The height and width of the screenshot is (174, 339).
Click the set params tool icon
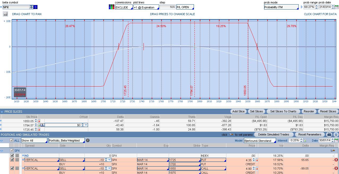231,135
